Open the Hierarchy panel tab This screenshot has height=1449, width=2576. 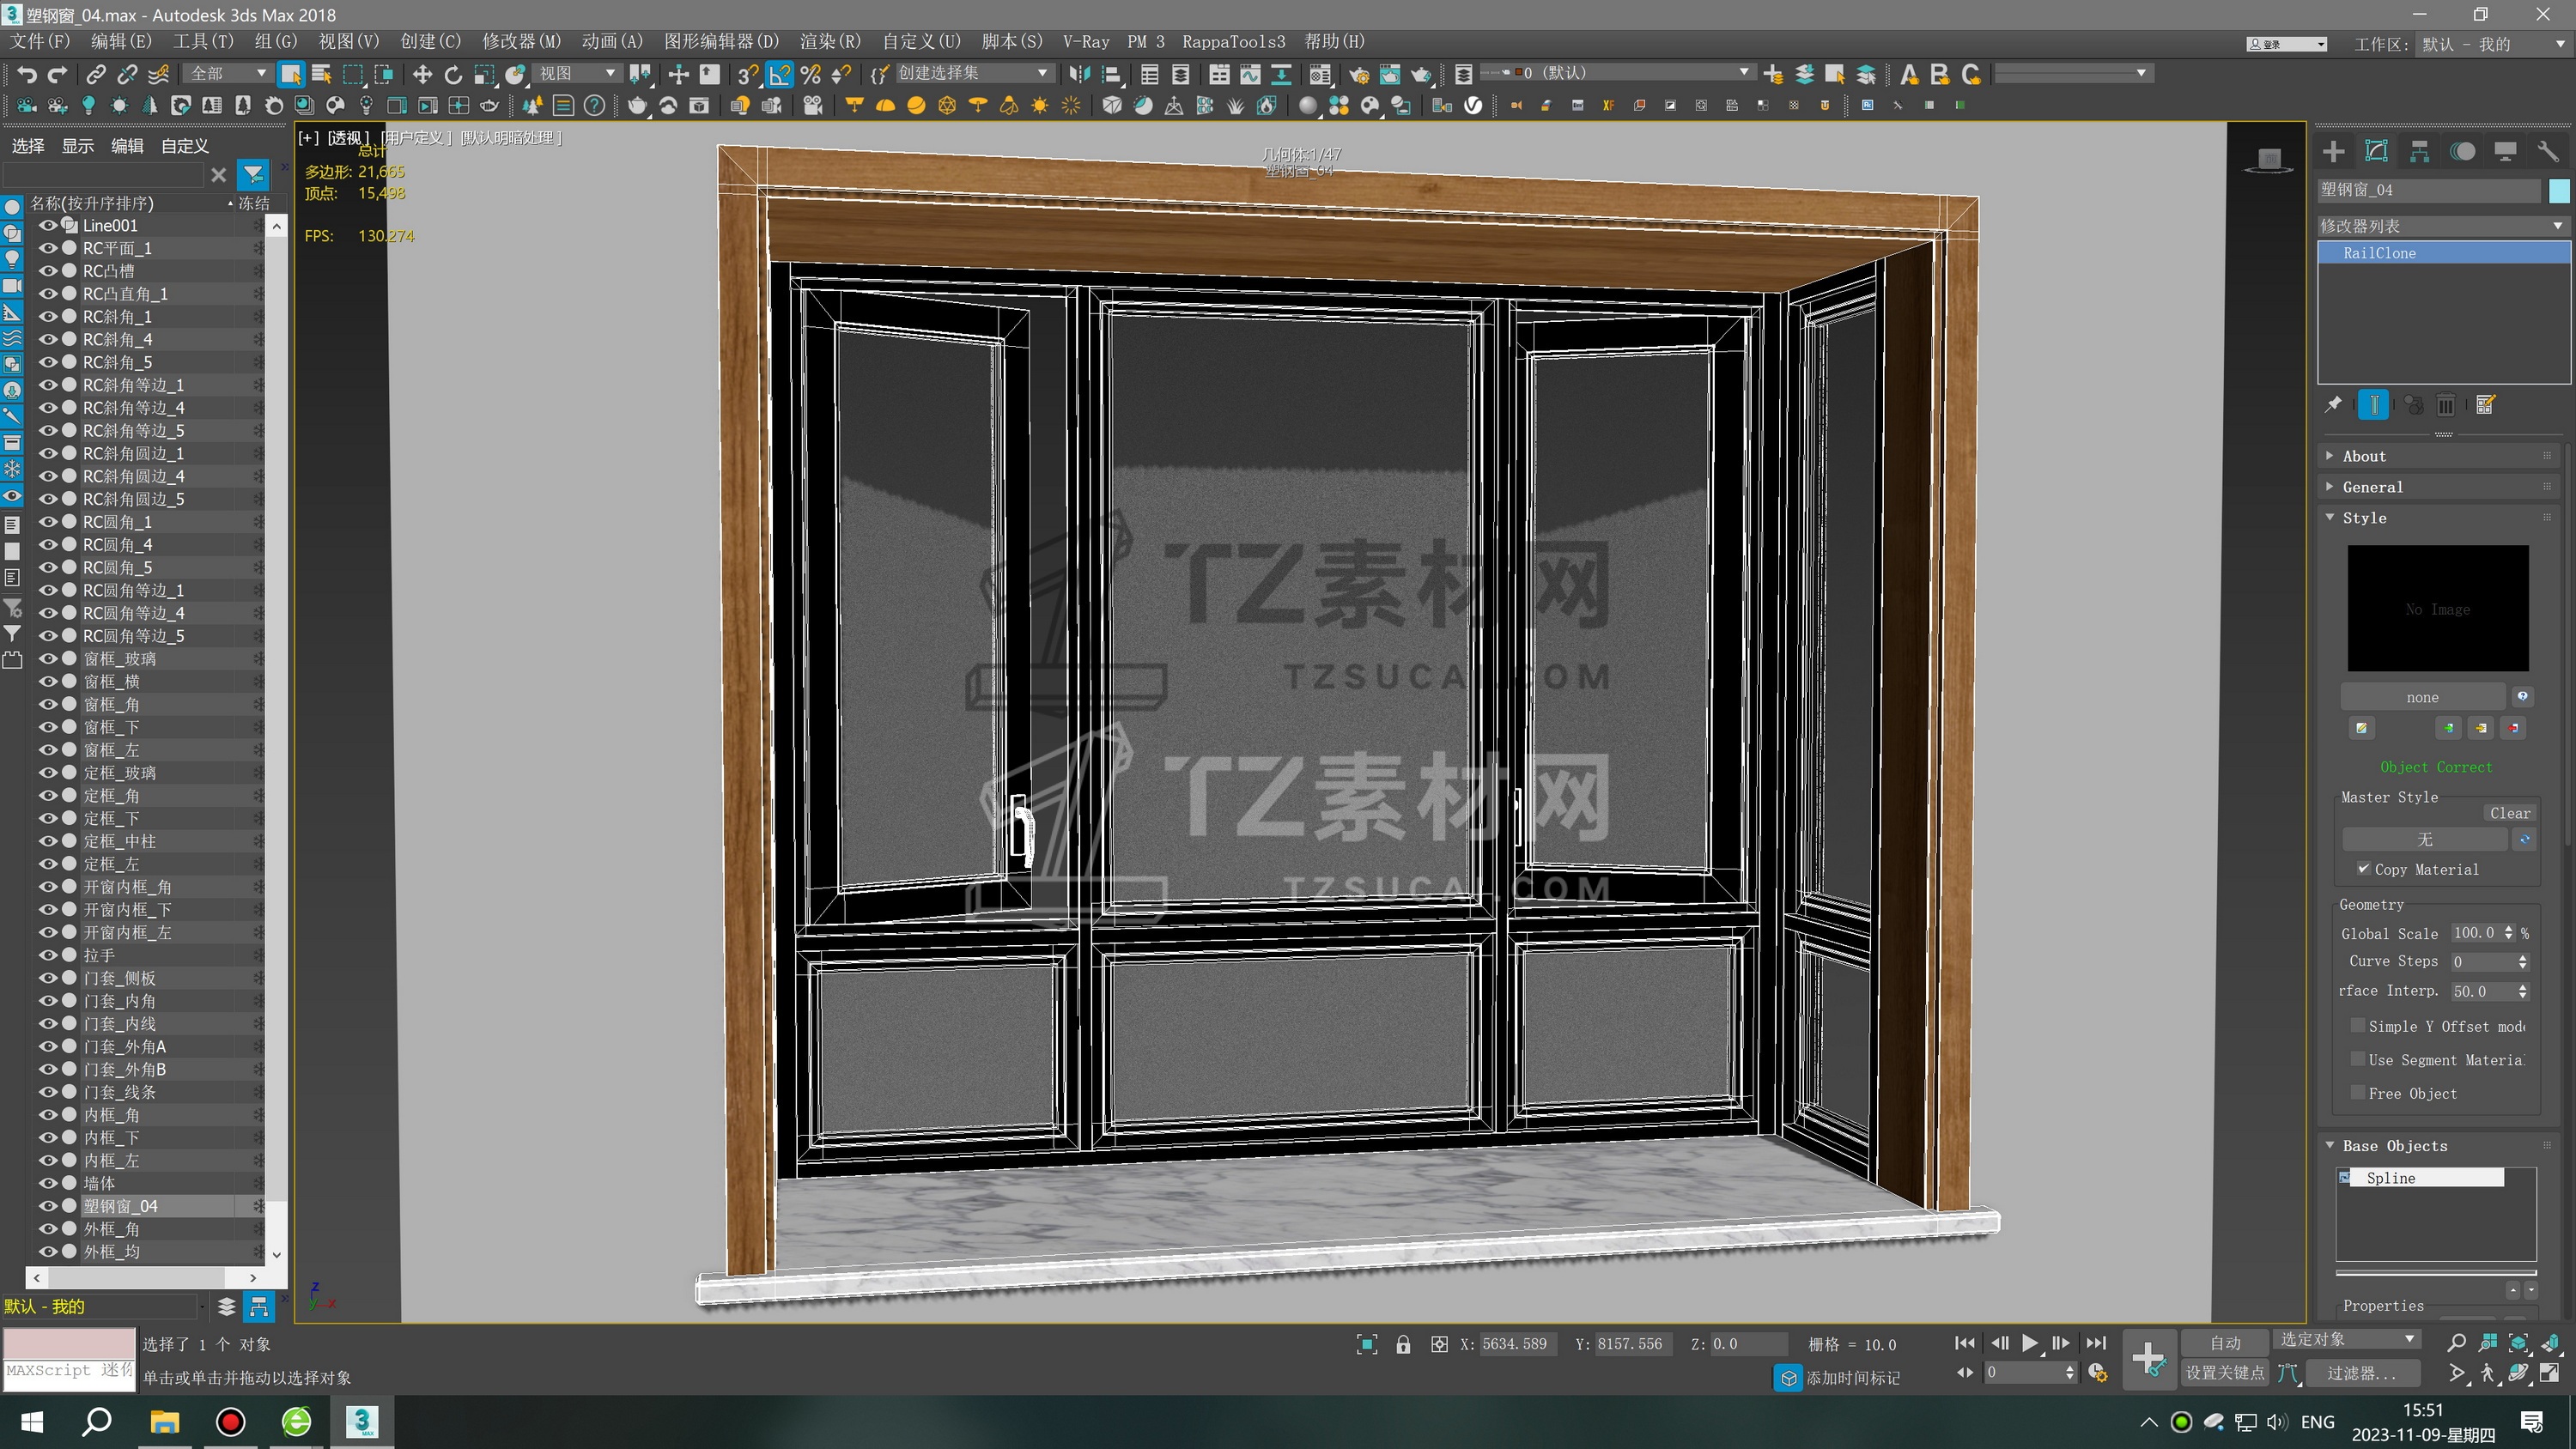coord(2419,152)
